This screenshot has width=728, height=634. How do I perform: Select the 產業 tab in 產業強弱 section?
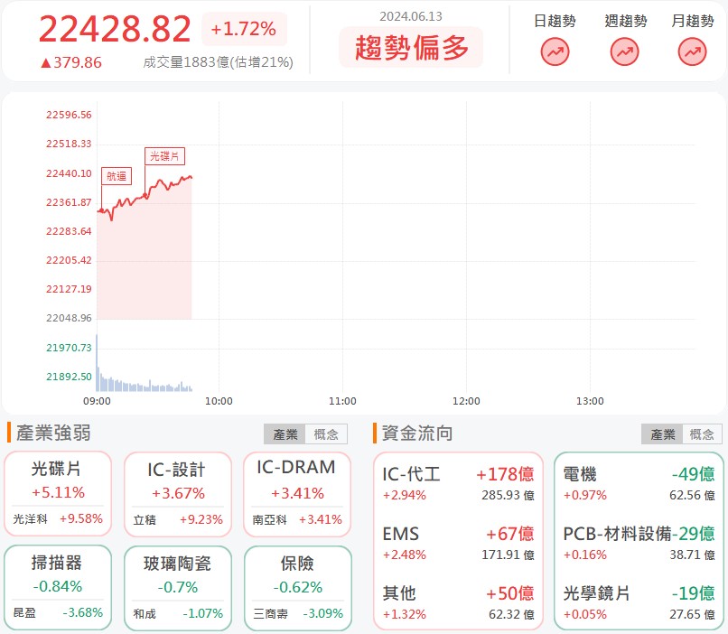[285, 434]
